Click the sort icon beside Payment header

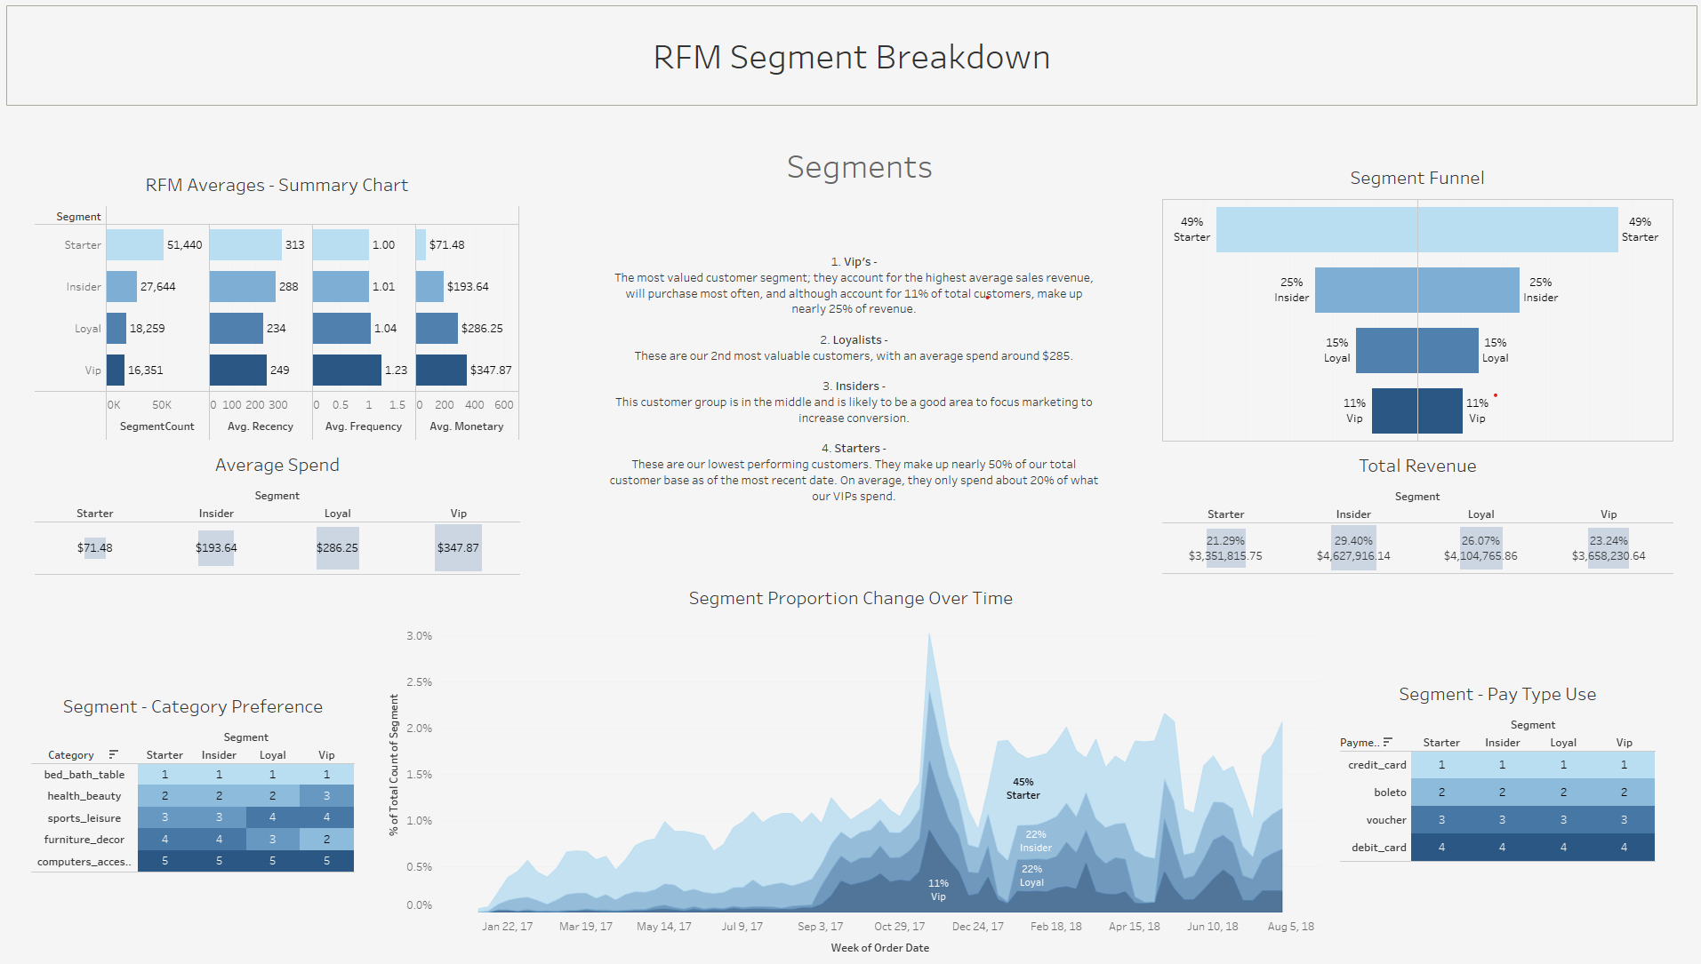(x=1387, y=742)
